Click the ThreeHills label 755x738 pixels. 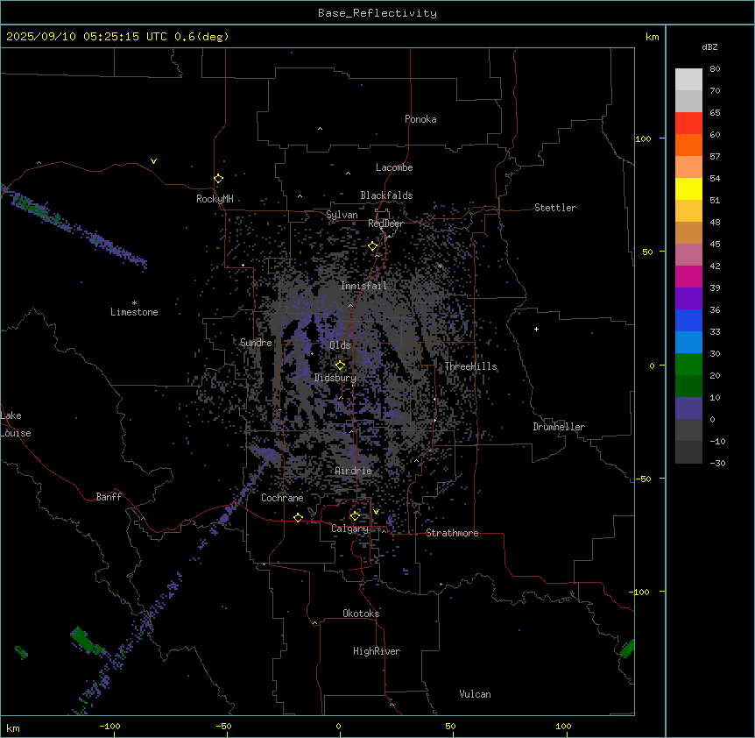tap(470, 366)
